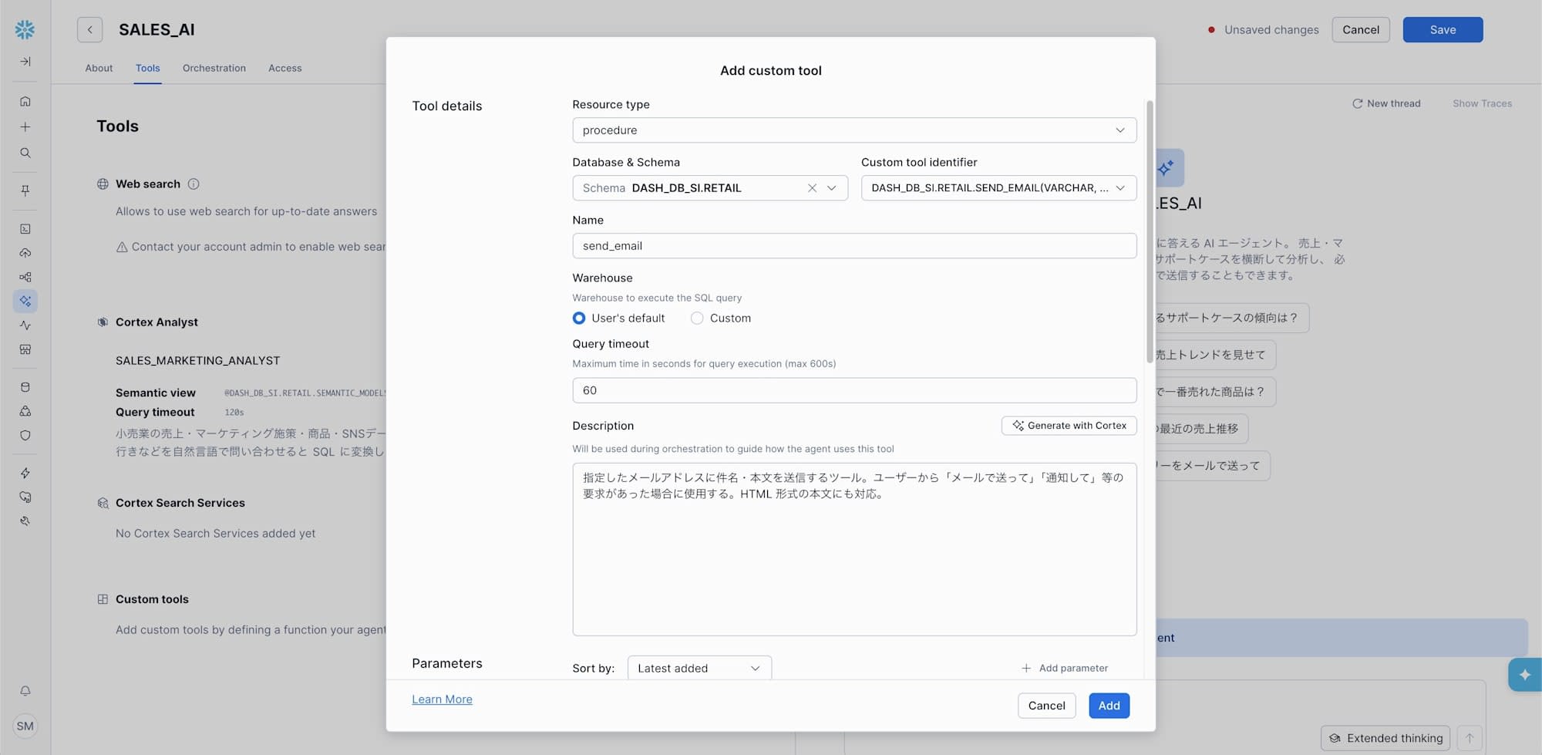Switch to the About tab
The image size is (1542, 755).
coord(99,68)
